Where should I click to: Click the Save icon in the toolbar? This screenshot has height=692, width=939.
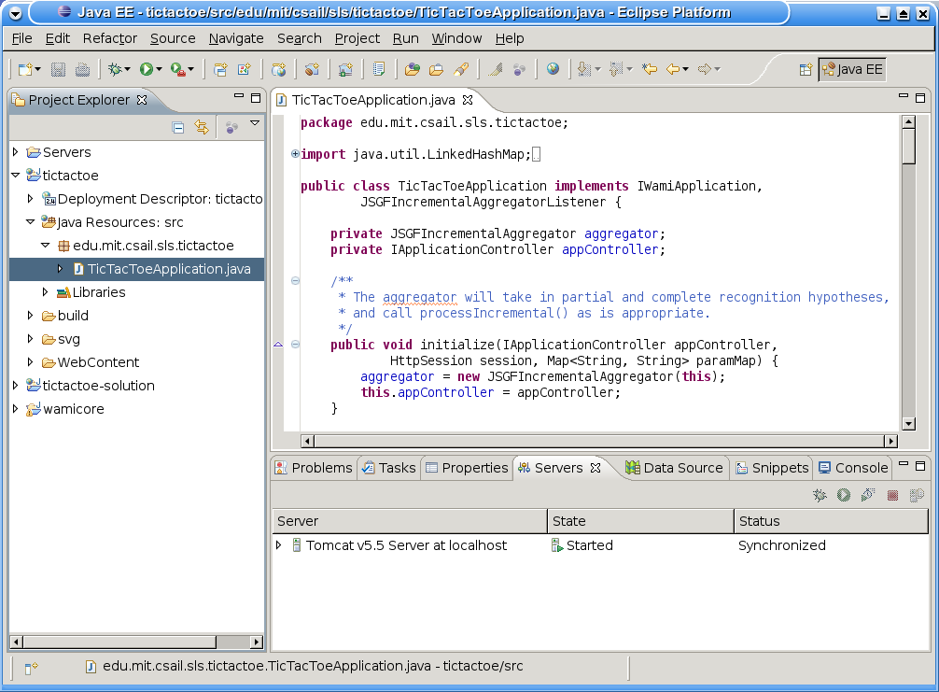(58, 69)
